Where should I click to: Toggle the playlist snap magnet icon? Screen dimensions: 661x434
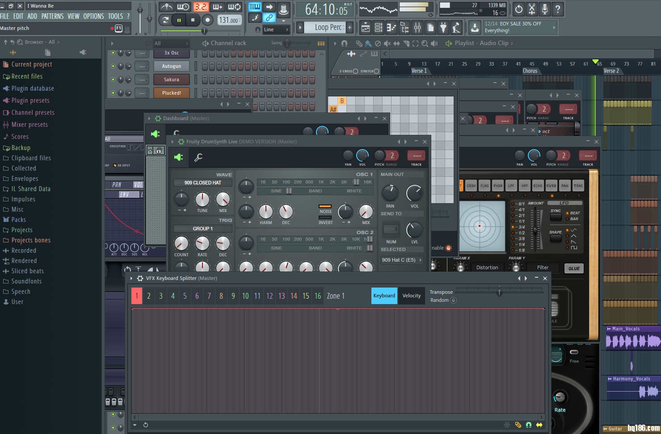[344, 43]
